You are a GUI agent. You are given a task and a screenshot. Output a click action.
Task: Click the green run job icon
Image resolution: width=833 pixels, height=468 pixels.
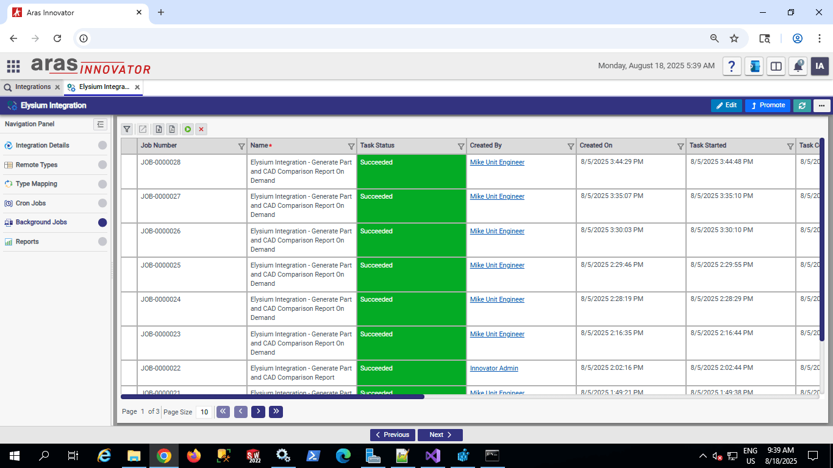pyautogui.click(x=188, y=129)
